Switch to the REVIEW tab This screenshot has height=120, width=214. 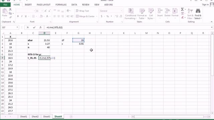(86, 5)
